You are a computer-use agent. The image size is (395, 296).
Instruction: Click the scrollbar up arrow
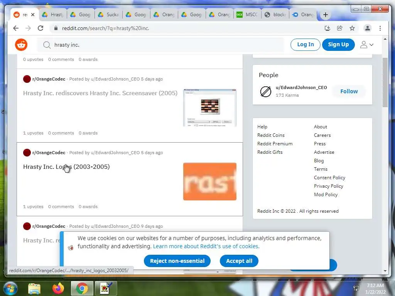(385, 39)
